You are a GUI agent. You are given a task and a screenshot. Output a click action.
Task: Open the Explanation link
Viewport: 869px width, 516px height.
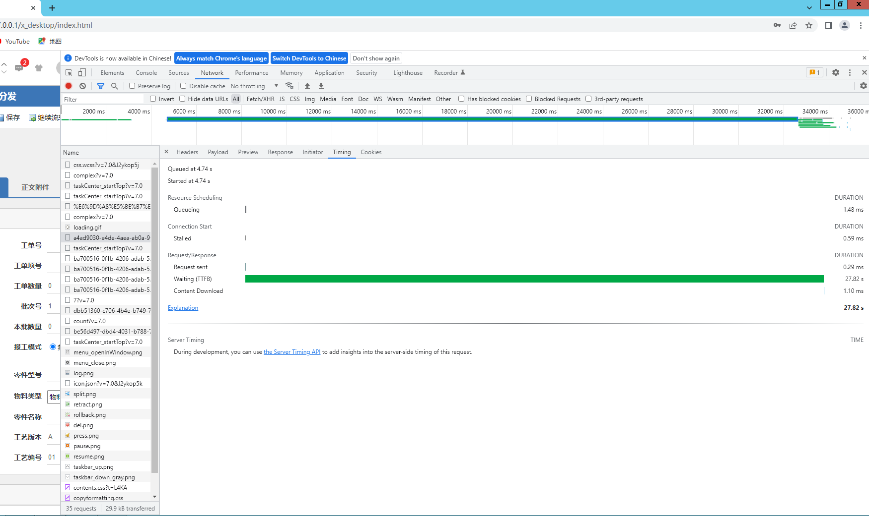click(x=183, y=308)
